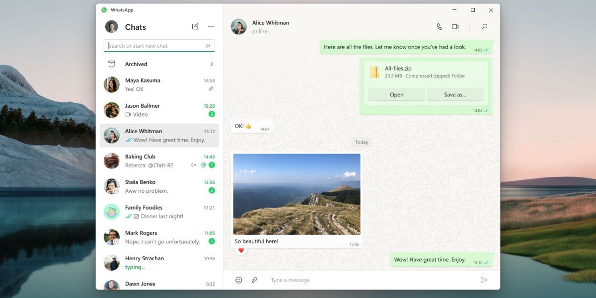Click the Save as... button
Screen dimensions: 596x298
(x=454, y=95)
